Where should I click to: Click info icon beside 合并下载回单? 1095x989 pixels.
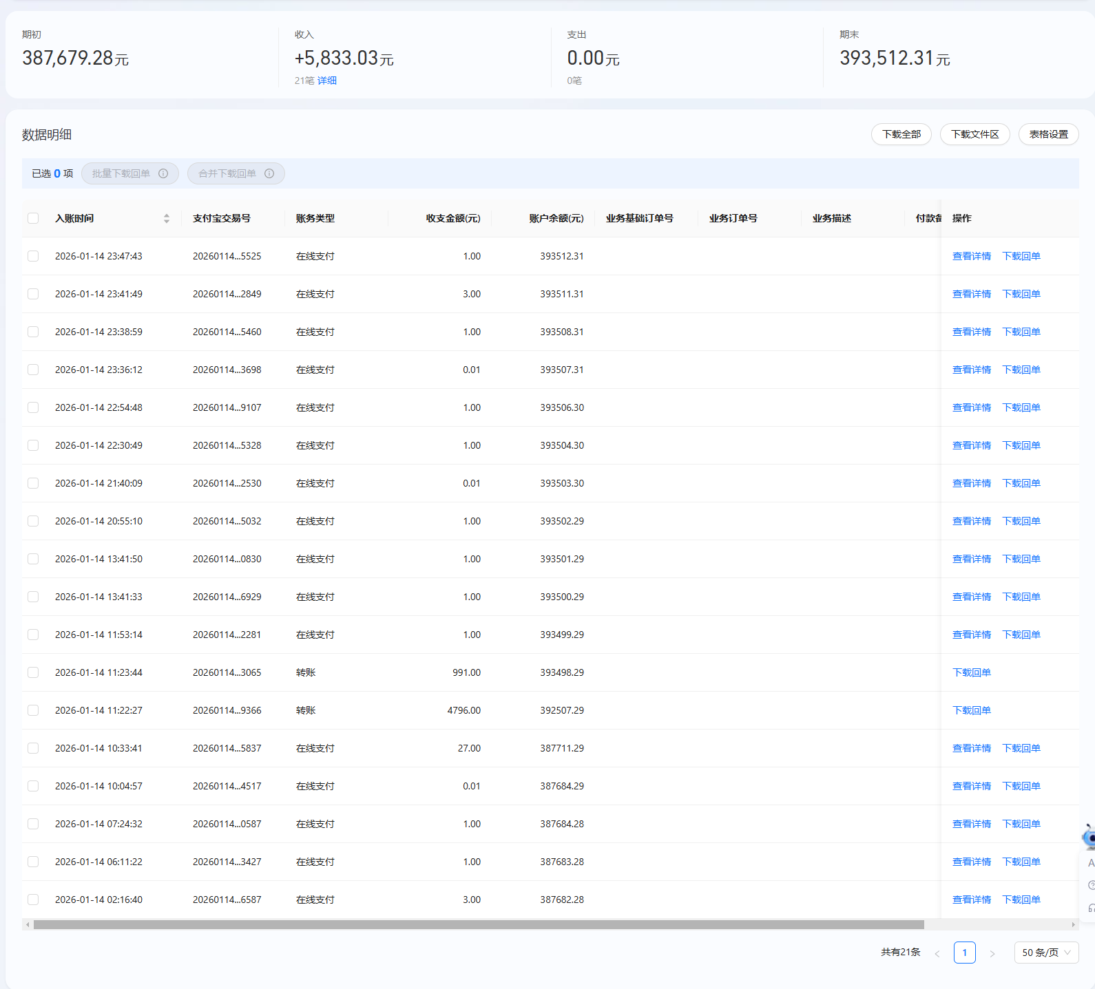pyautogui.click(x=269, y=173)
